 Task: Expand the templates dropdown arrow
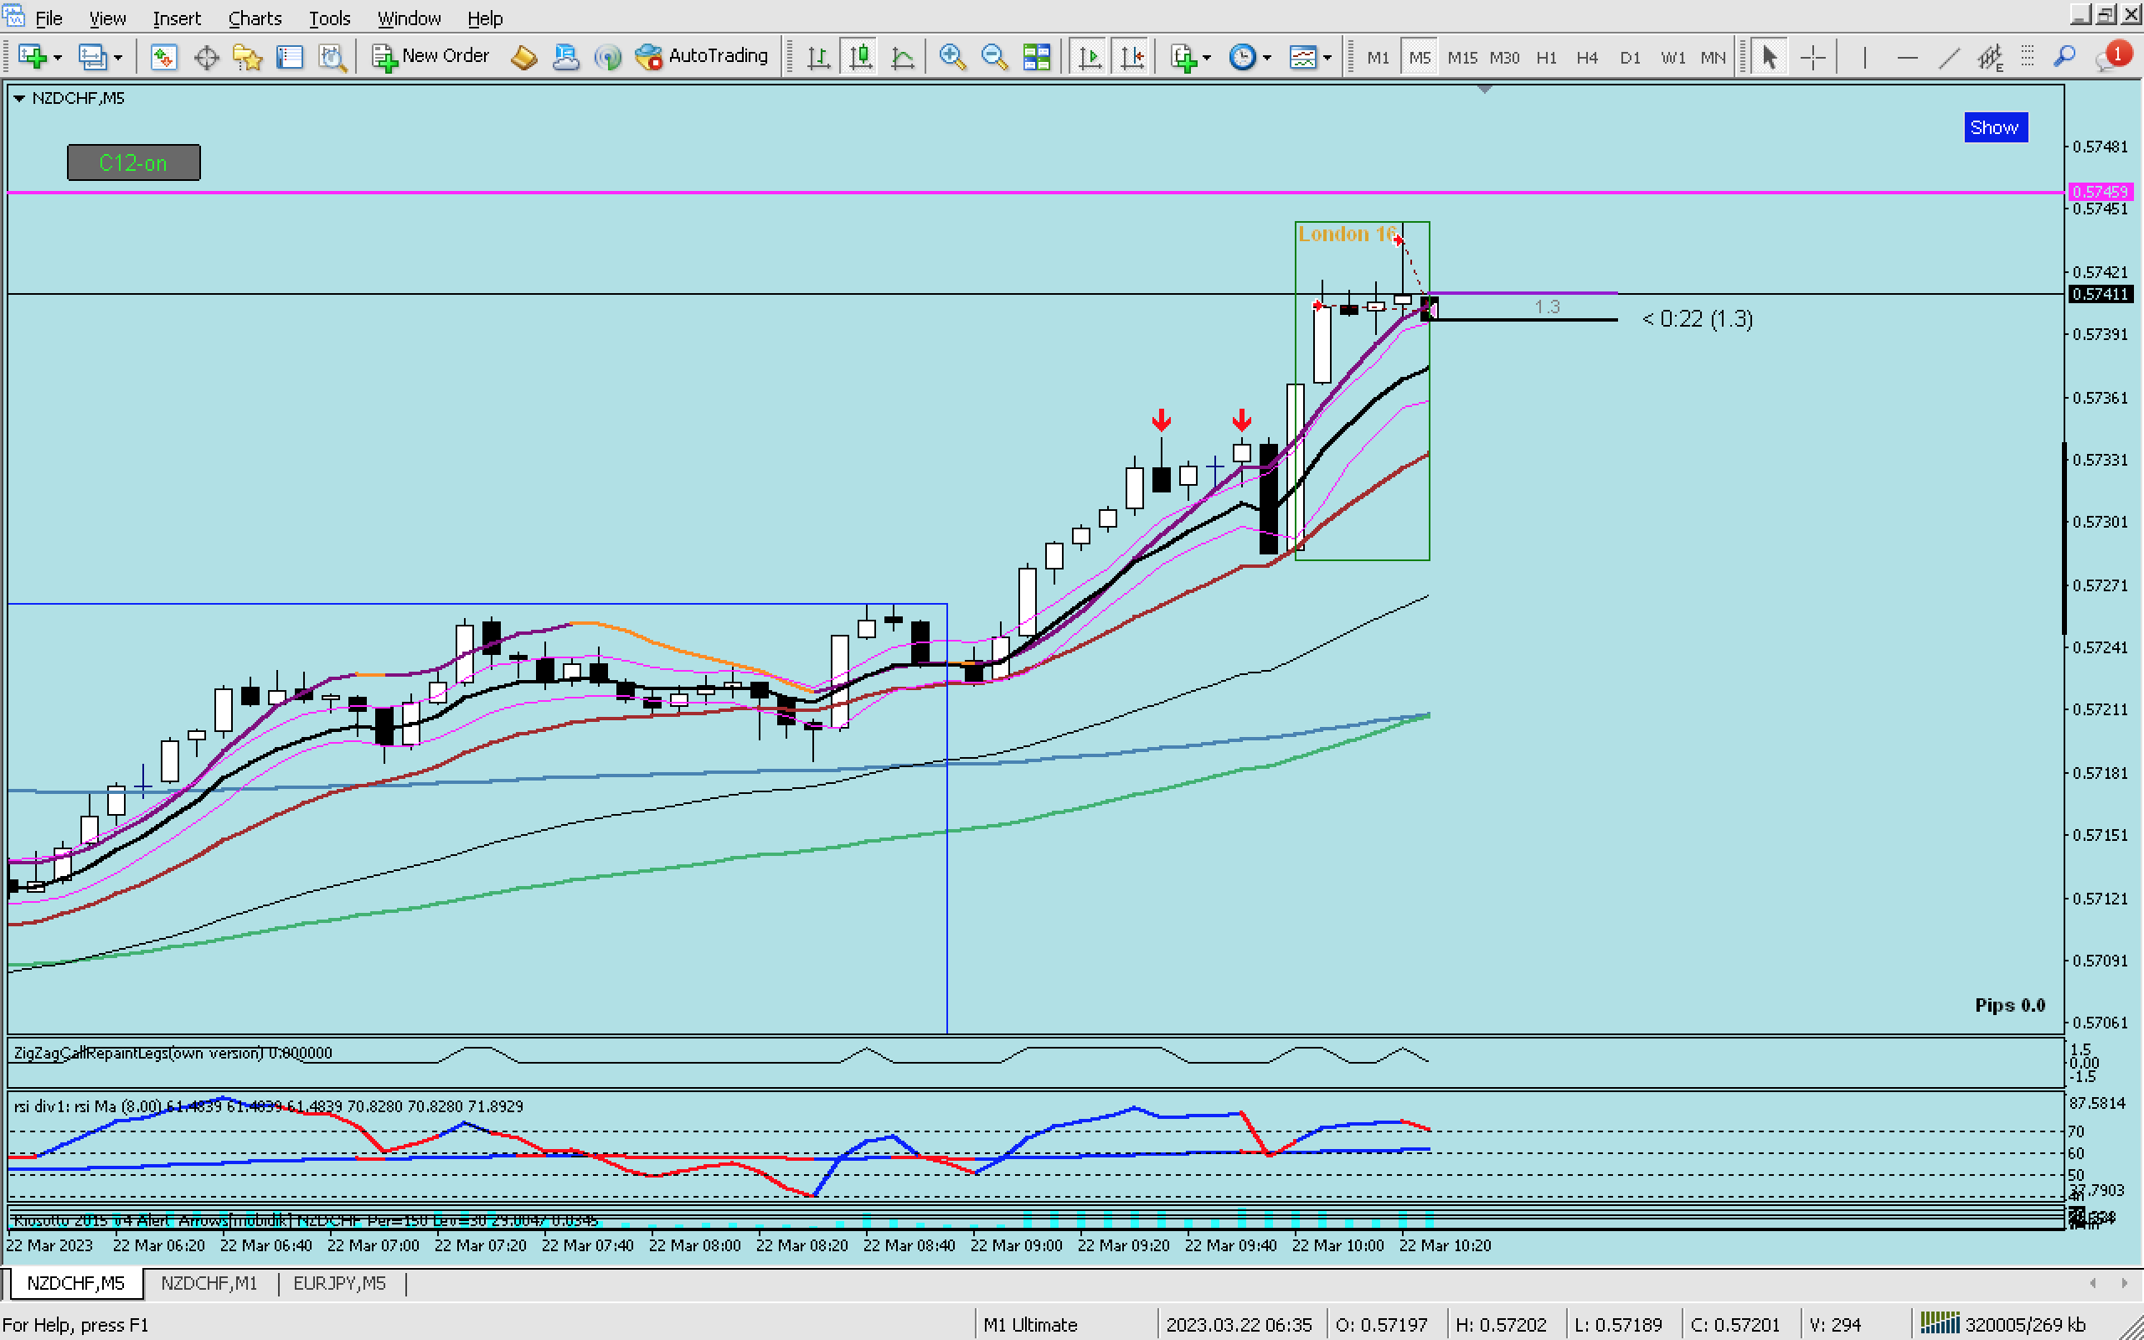point(1327,58)
